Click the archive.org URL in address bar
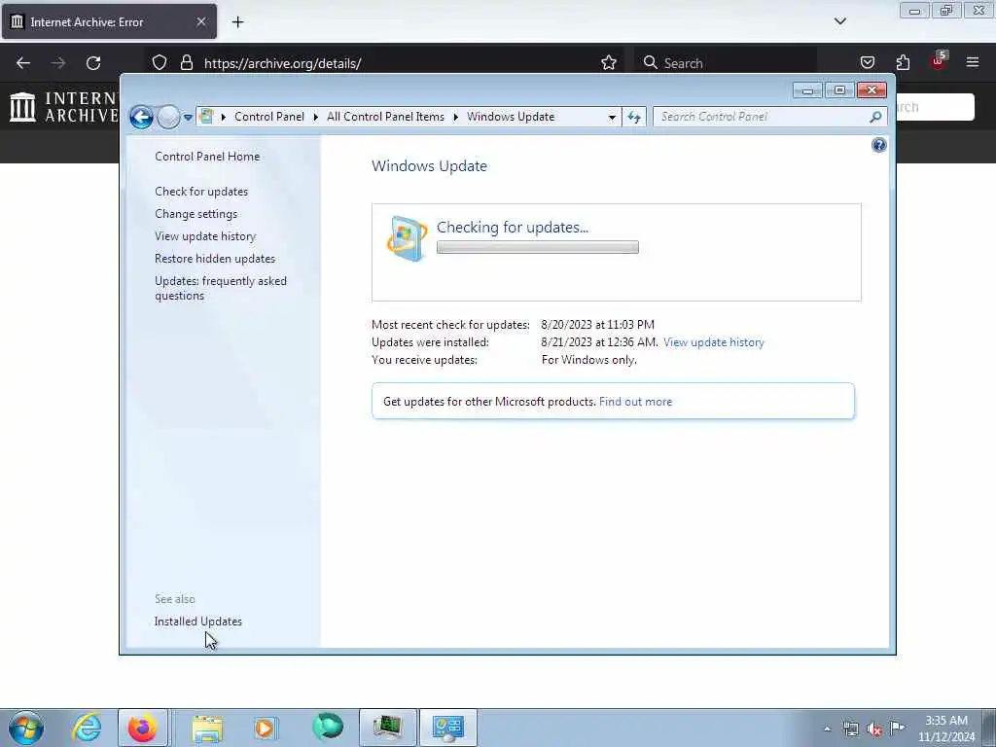 (x=283, y=63)
